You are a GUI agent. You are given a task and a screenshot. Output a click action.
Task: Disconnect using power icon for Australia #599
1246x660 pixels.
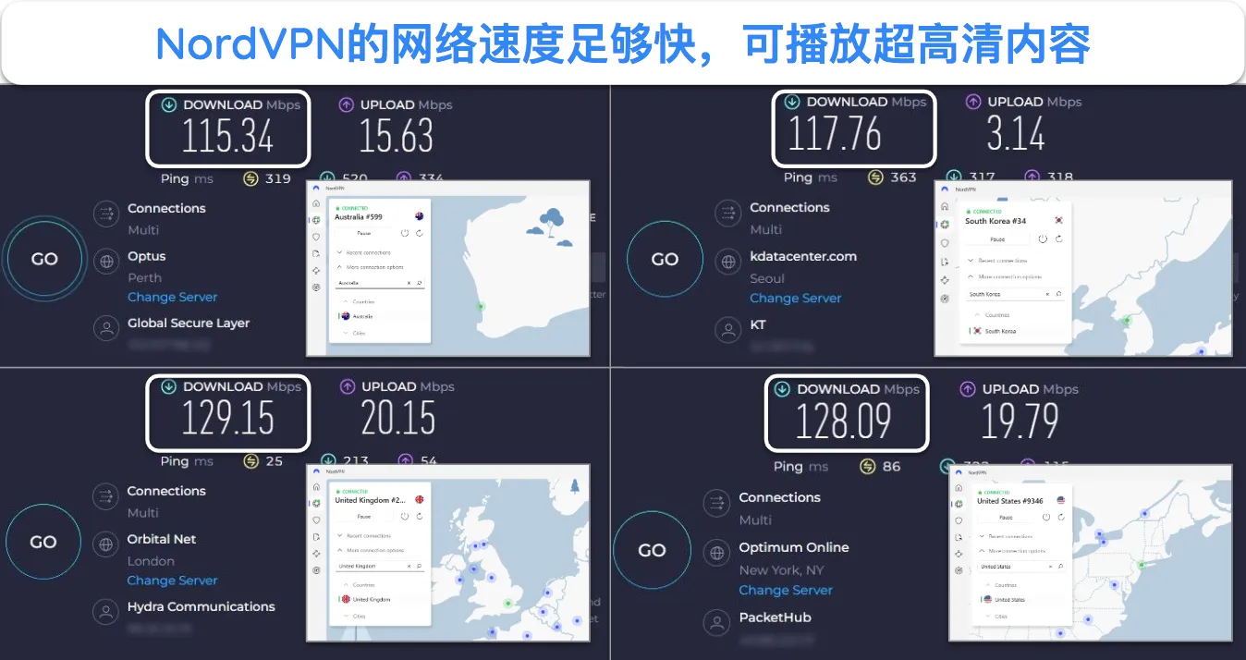coord(405,233)
